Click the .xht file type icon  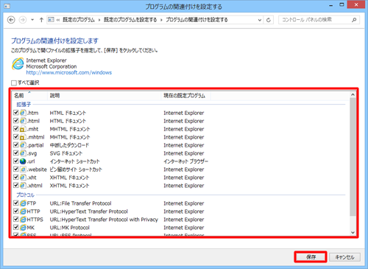tap(23, 178)
